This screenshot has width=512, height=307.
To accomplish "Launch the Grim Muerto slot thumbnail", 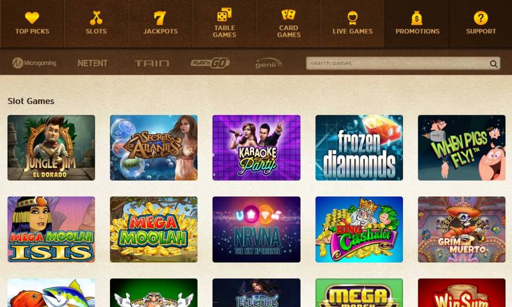I will (x=462, y=229).
